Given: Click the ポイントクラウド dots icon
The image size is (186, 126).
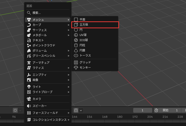Looking at the screenshot, I should point(29,46).
